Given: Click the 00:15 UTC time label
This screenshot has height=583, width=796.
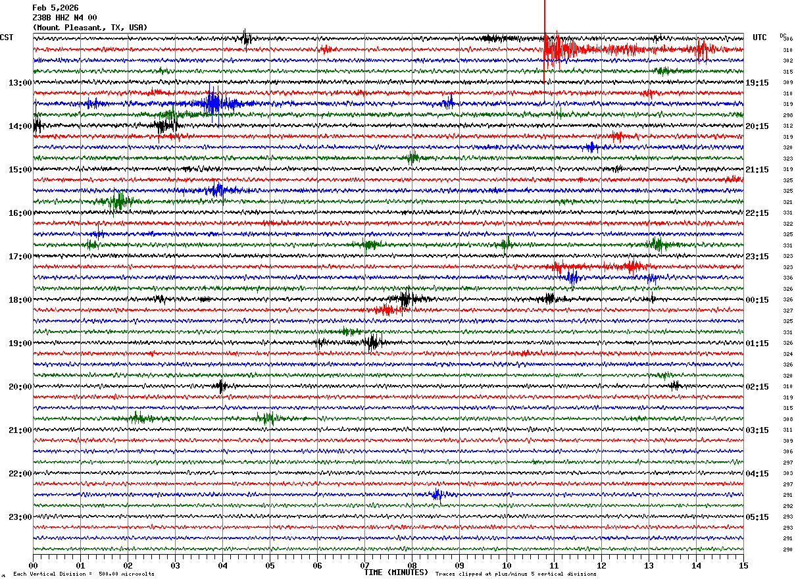Looking at the screenshot, I should coord(757,300).
